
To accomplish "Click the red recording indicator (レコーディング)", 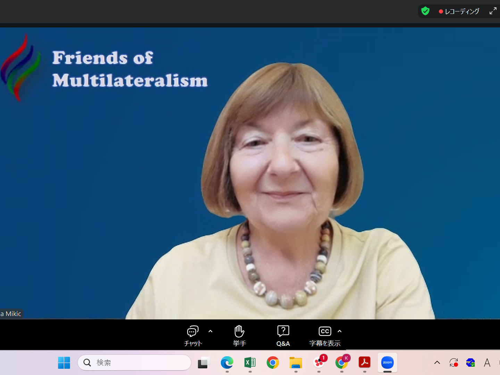I will (x=459, y=11).
